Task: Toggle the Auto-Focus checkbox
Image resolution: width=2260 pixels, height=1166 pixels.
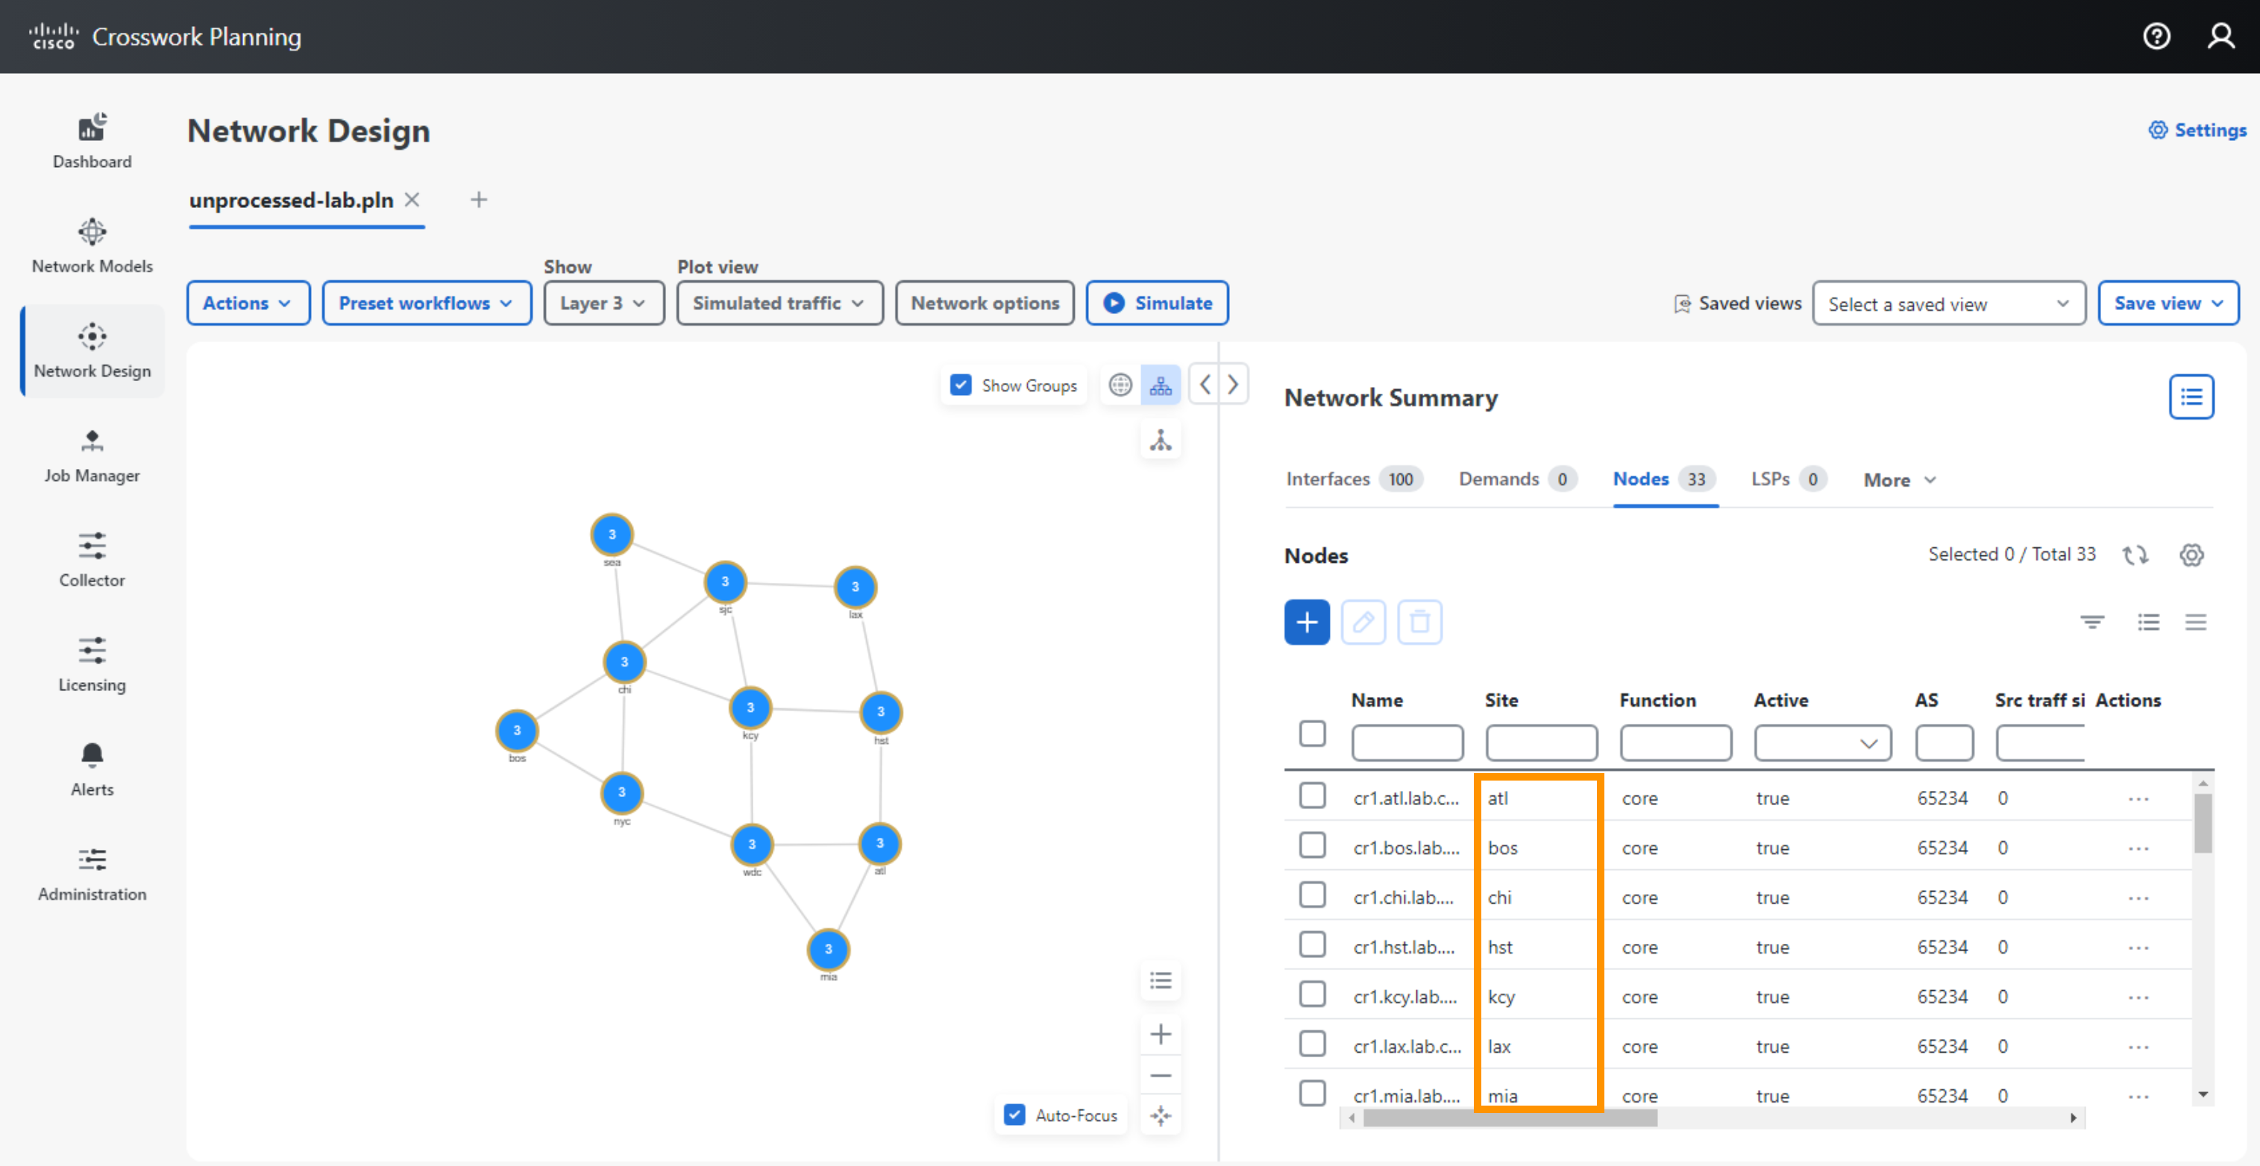Action: [x=1014, y=1115]
